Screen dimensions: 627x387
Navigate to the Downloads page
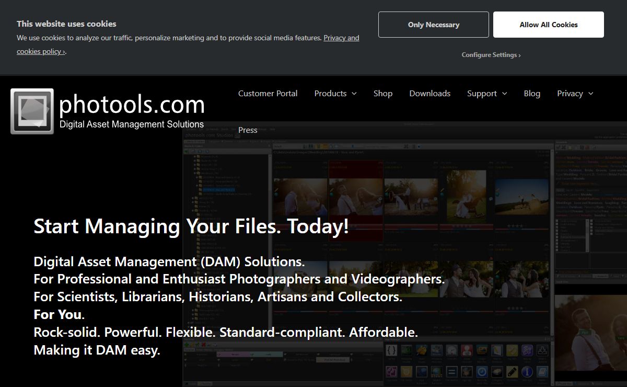[x=429, y=94]
